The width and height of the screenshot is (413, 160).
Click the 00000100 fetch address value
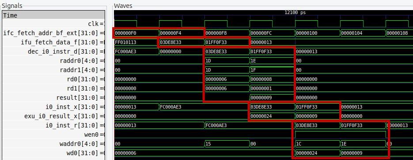[x=307, y=33]
